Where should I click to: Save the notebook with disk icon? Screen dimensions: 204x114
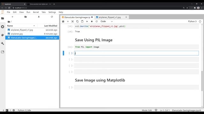pos(63,22)
